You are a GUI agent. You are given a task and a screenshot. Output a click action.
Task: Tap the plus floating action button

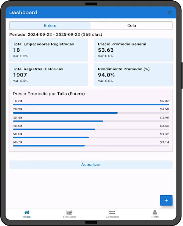pyautogui.click(x=166, y=200)
